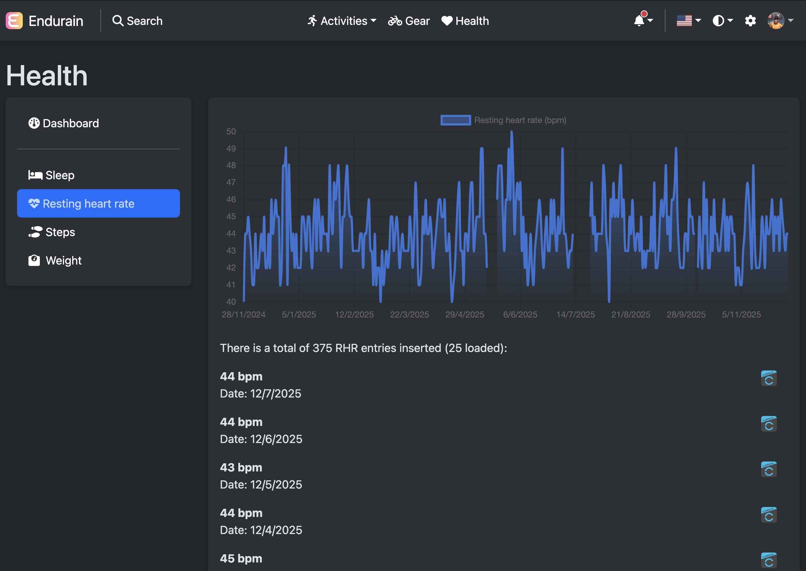The height and width of the screenshot is (571, 806).
Task: Select Sleep in health sidebar
Action: pos(60,175)
